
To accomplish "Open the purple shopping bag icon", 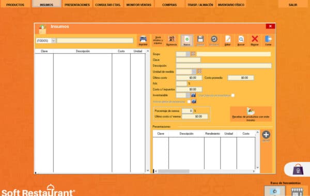I will coord(298,170).
